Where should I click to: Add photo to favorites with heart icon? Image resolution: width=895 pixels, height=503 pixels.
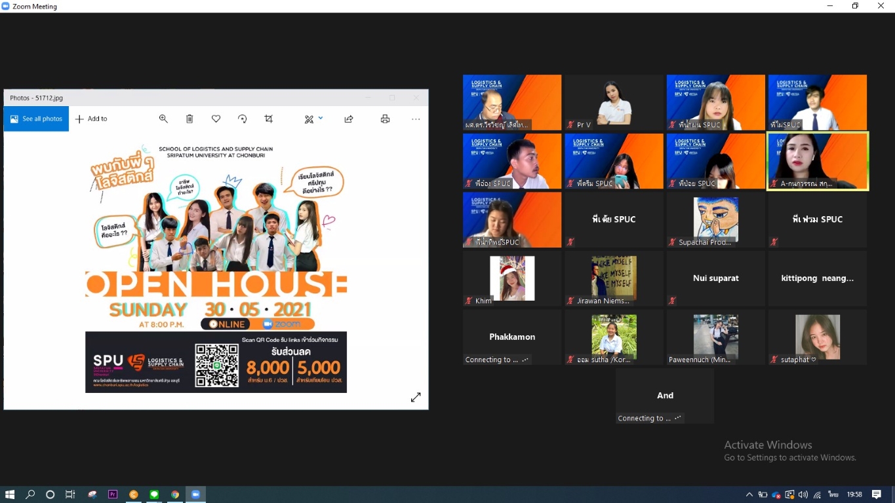click(216, 119)
